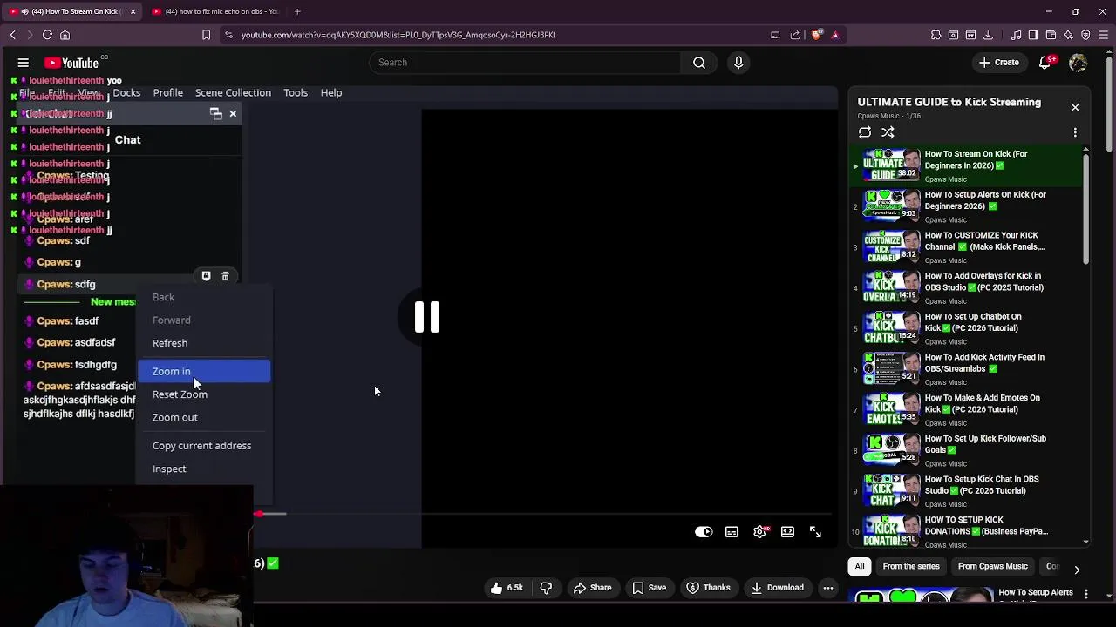Open the account avatar menu
Viewport: 1116px width, 627px height.
[x=1079, y=63]
